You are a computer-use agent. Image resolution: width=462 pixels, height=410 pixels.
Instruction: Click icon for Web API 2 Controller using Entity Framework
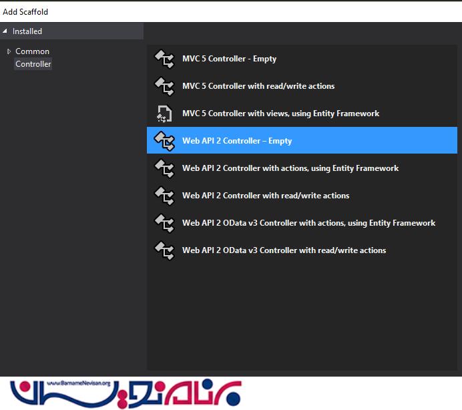164,168
